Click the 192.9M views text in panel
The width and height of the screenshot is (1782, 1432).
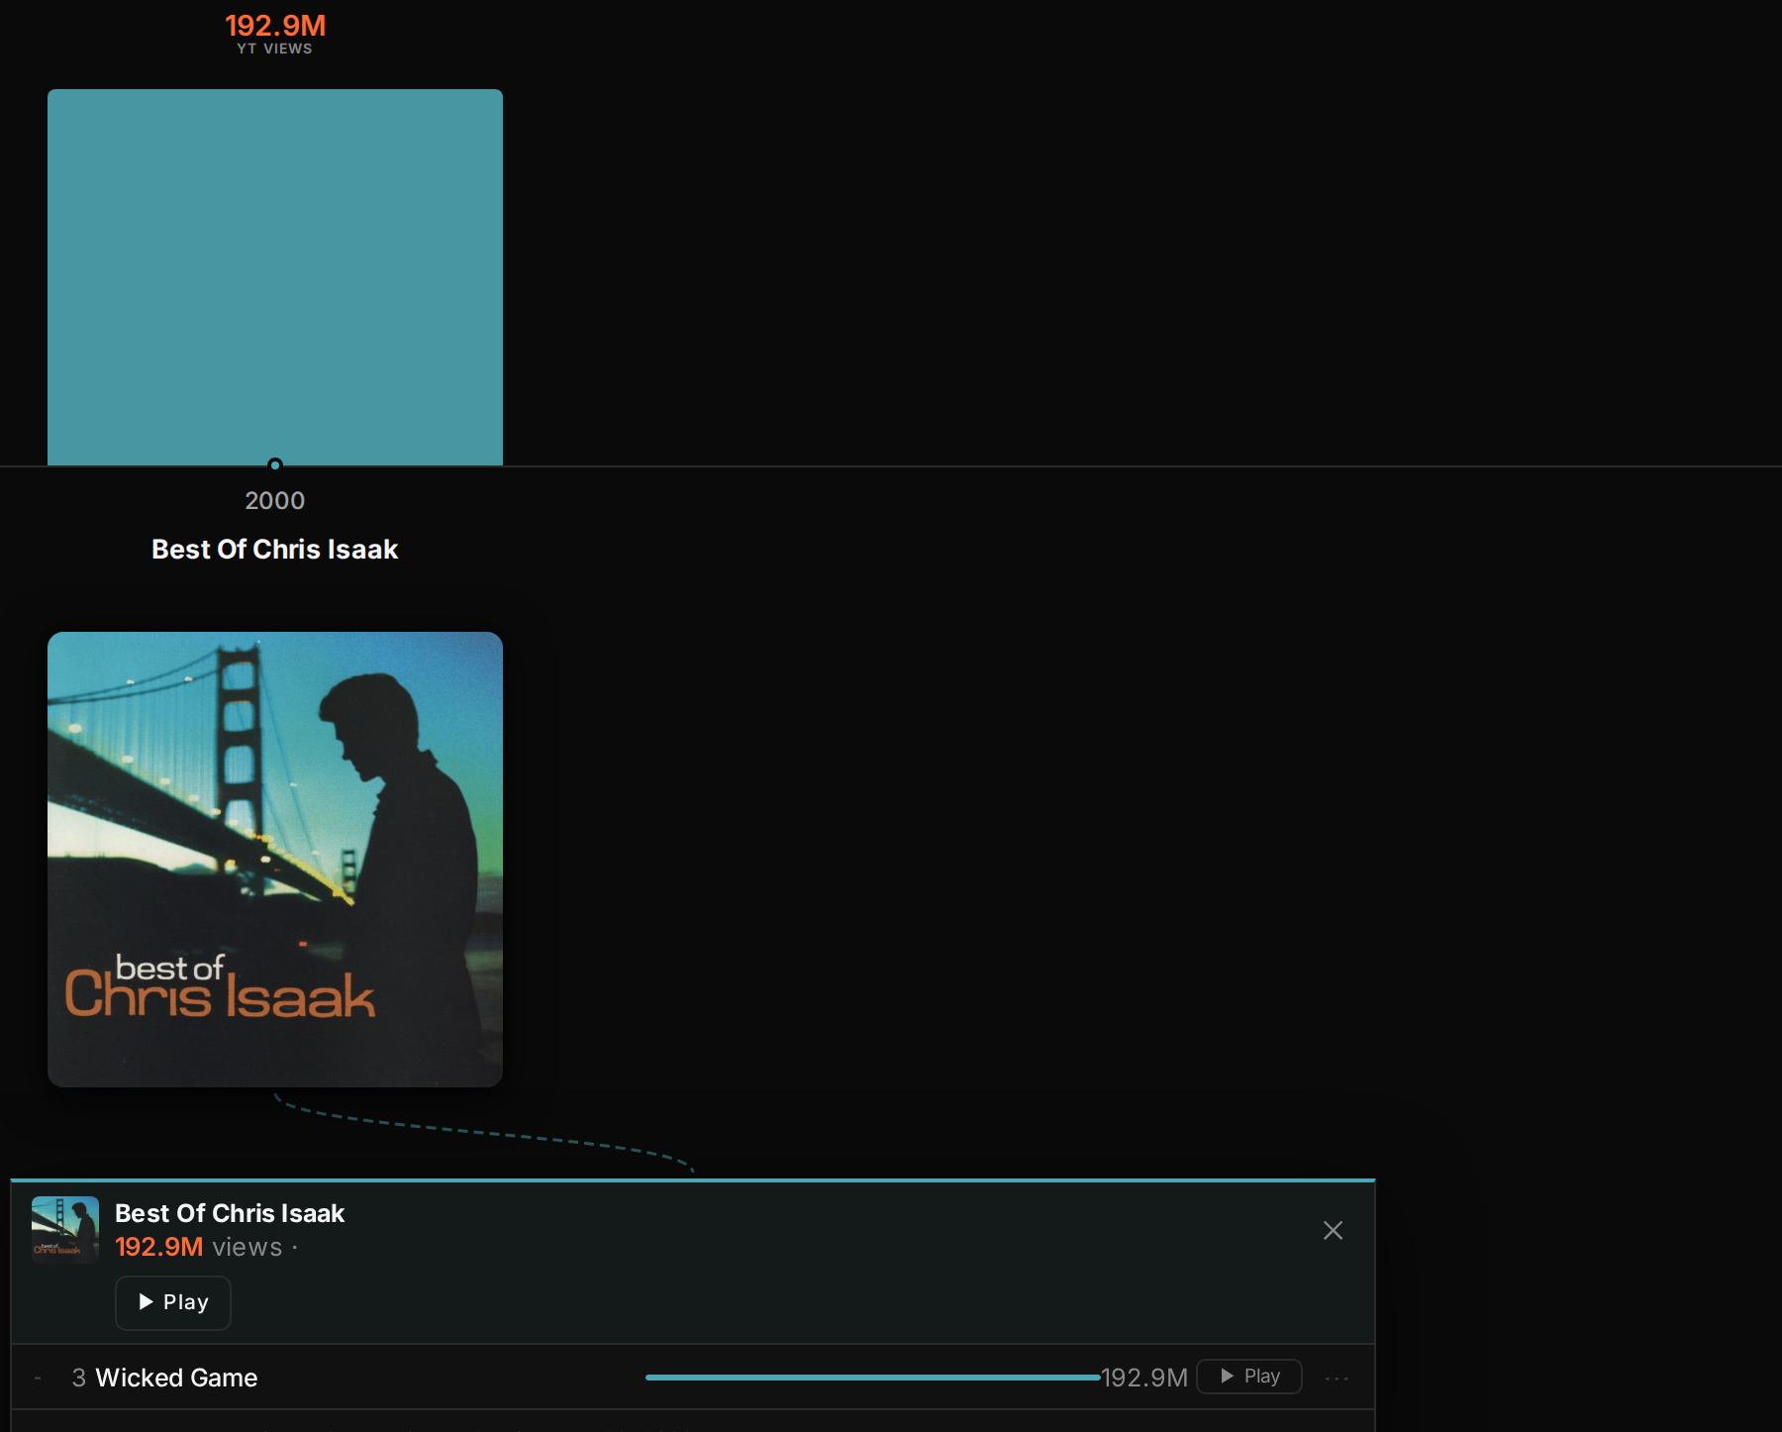click(x=199, y=1247)
